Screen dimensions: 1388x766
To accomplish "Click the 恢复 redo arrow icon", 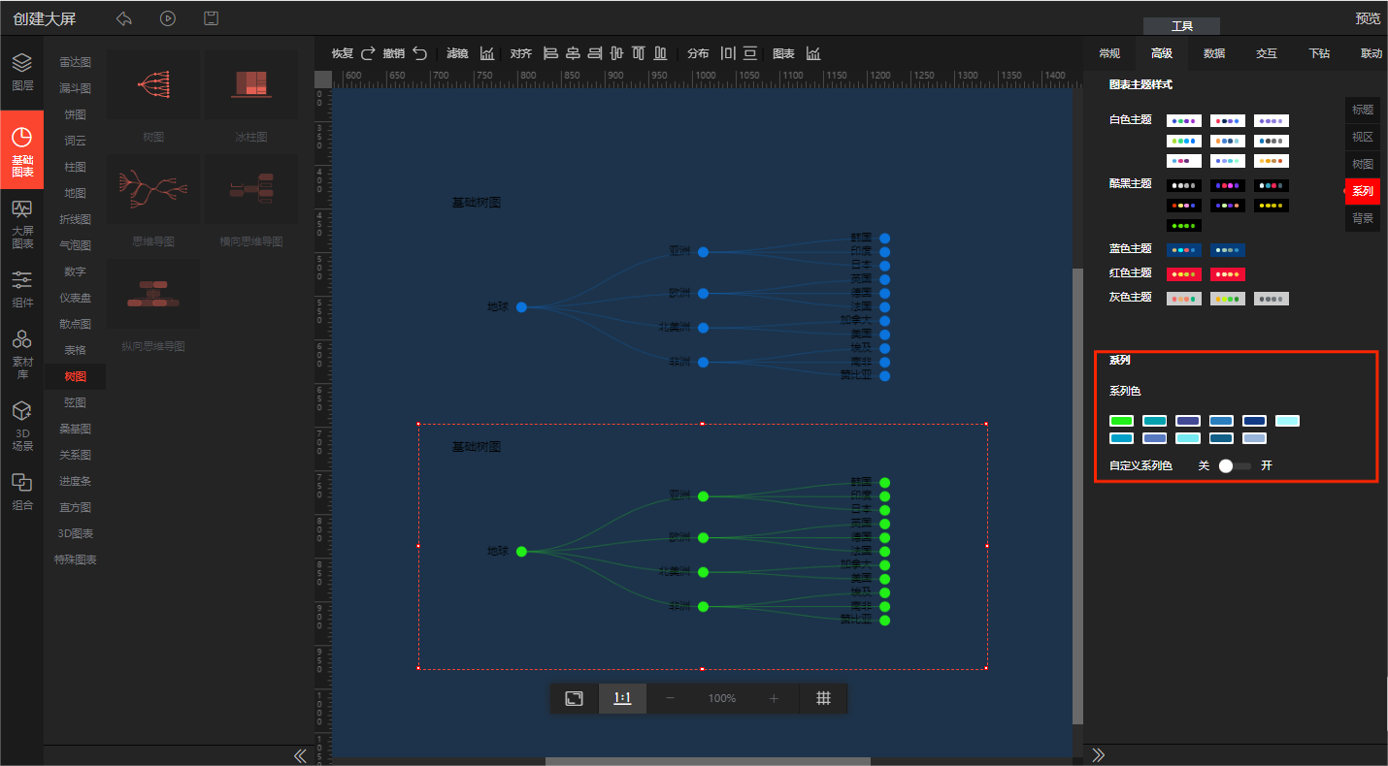I will [x=368, y=53].
